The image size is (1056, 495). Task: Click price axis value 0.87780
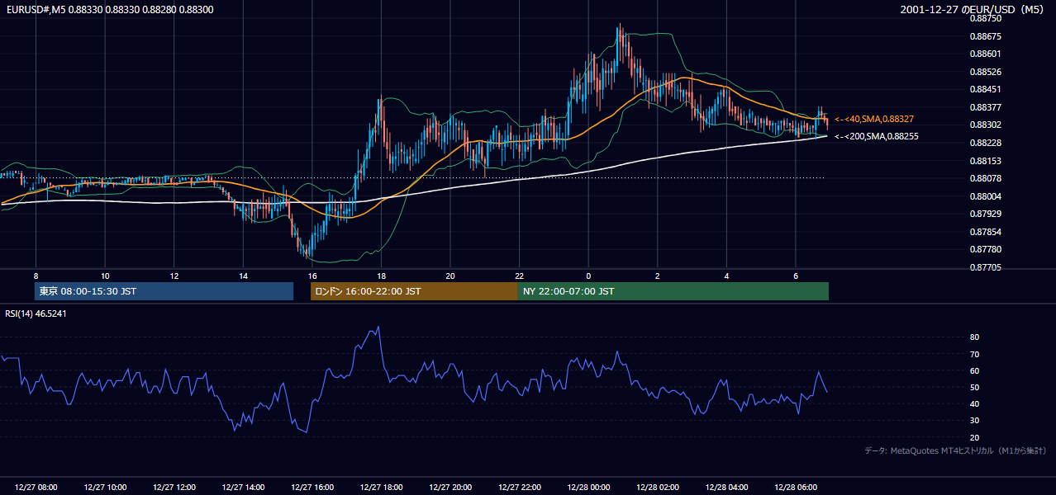(986, 249)
